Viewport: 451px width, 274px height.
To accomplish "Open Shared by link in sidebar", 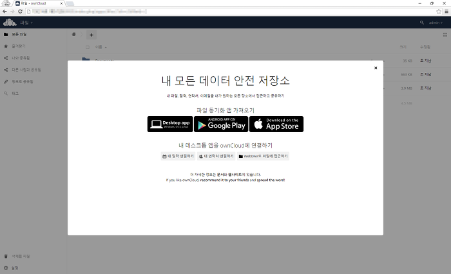I will (x=34, y=81).
